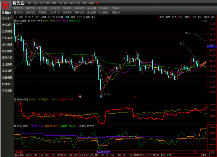Screen dimensions: 217x157
Task: Click the 复权 button
Action: [x=161, y=17]
